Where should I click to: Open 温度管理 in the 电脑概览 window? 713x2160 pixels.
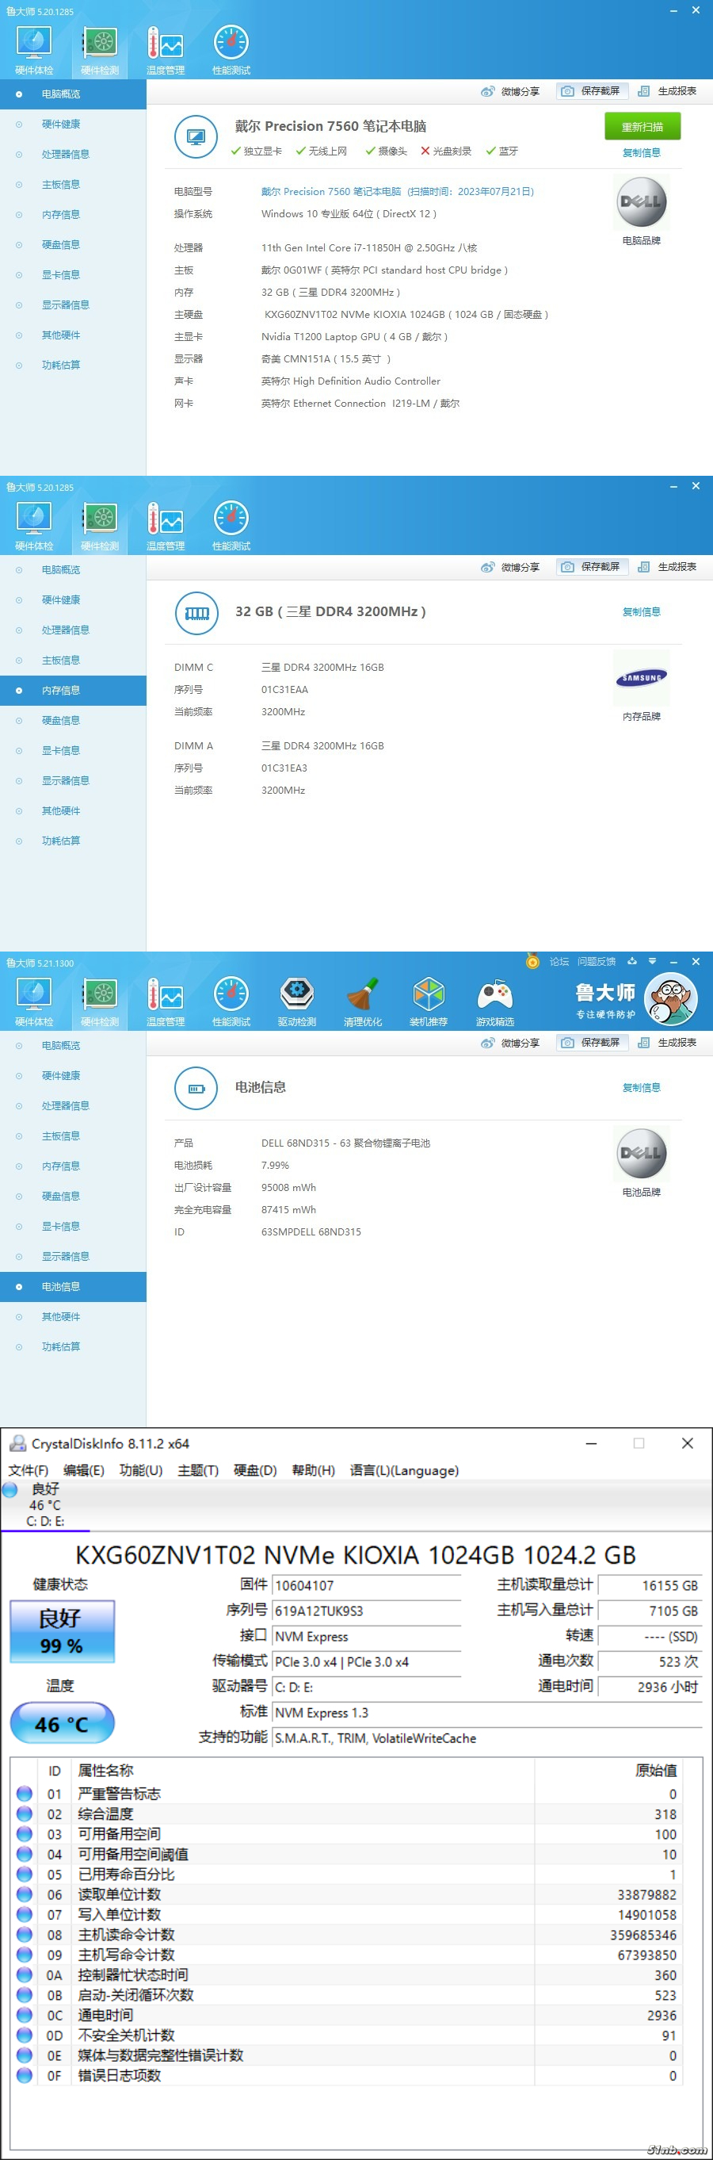(x=165, y=50)
